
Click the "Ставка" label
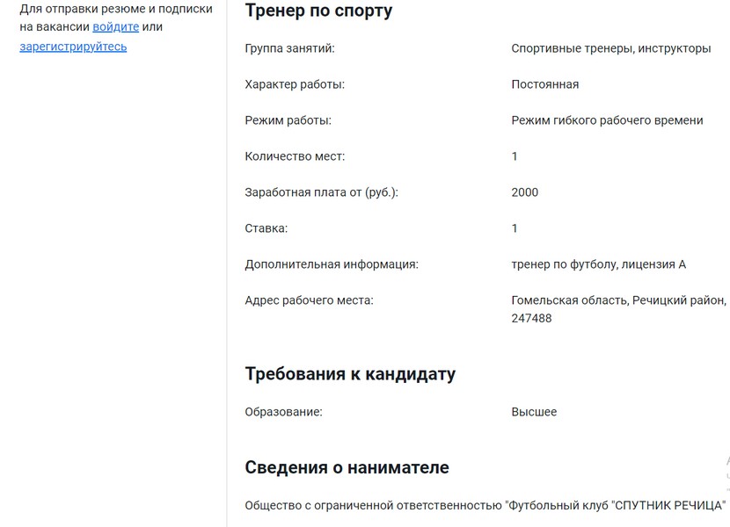pos(266,228)
